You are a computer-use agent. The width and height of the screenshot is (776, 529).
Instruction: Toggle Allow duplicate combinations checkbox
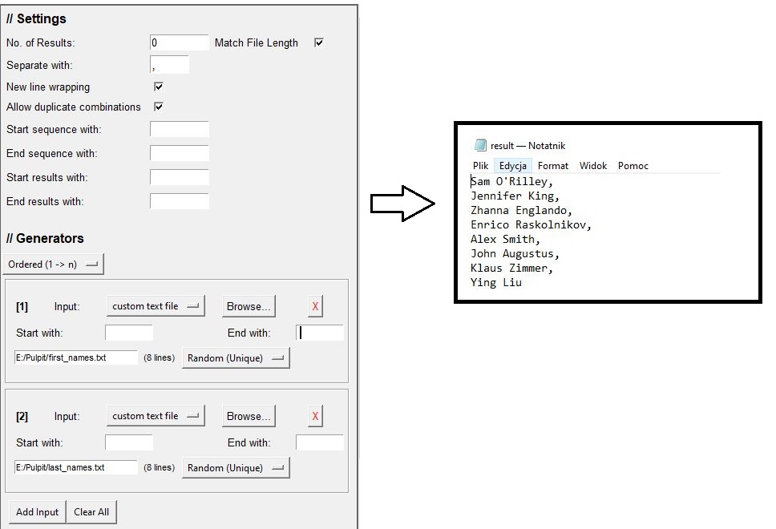[x=159, y=107]
